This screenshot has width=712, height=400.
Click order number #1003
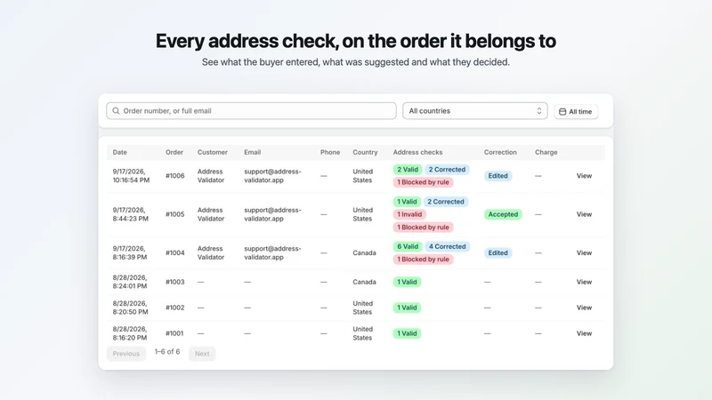tap(174, 282)
